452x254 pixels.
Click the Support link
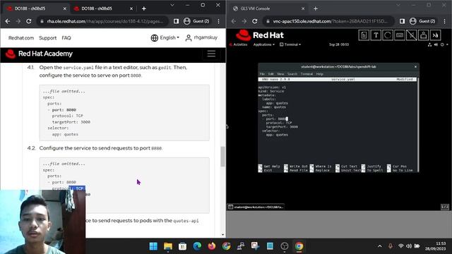point(48,37)
